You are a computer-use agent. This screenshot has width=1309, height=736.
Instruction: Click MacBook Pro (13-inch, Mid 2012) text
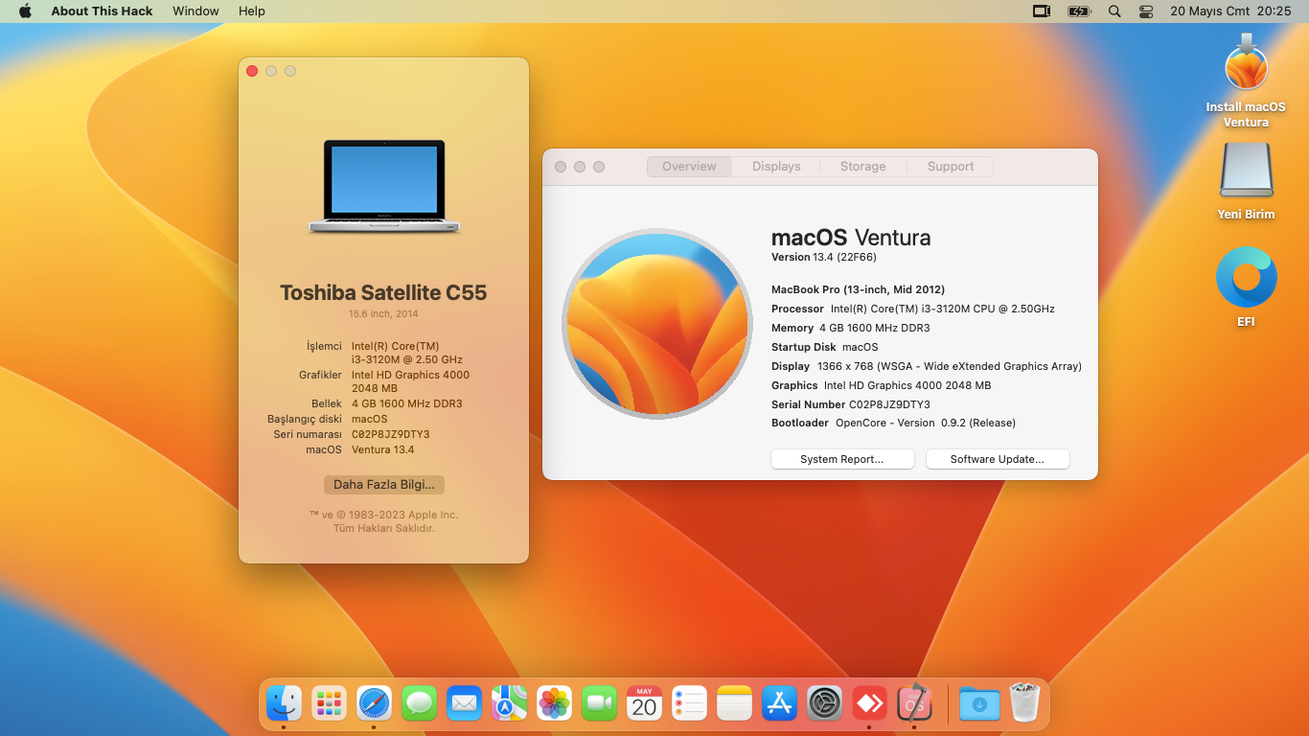point(859,289)
